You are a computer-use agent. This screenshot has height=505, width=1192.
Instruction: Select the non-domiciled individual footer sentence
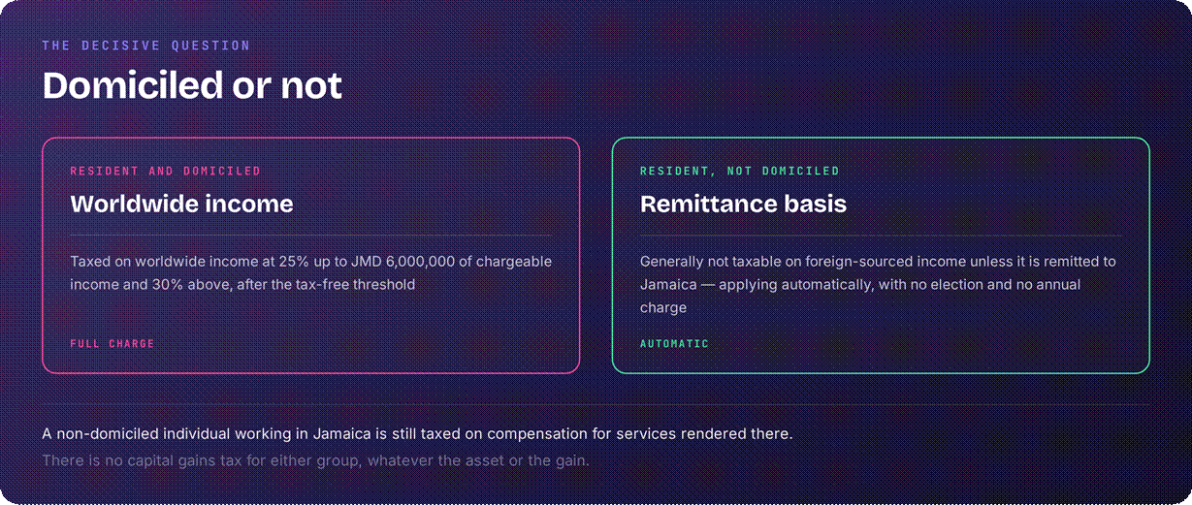click(x=417, y=434)
